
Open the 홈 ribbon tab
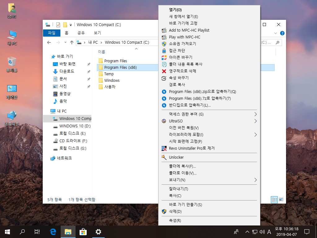coord(67,33)
